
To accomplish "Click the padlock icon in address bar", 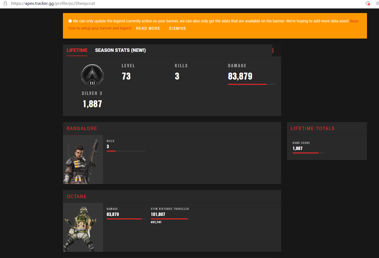I will pos(5,3).
